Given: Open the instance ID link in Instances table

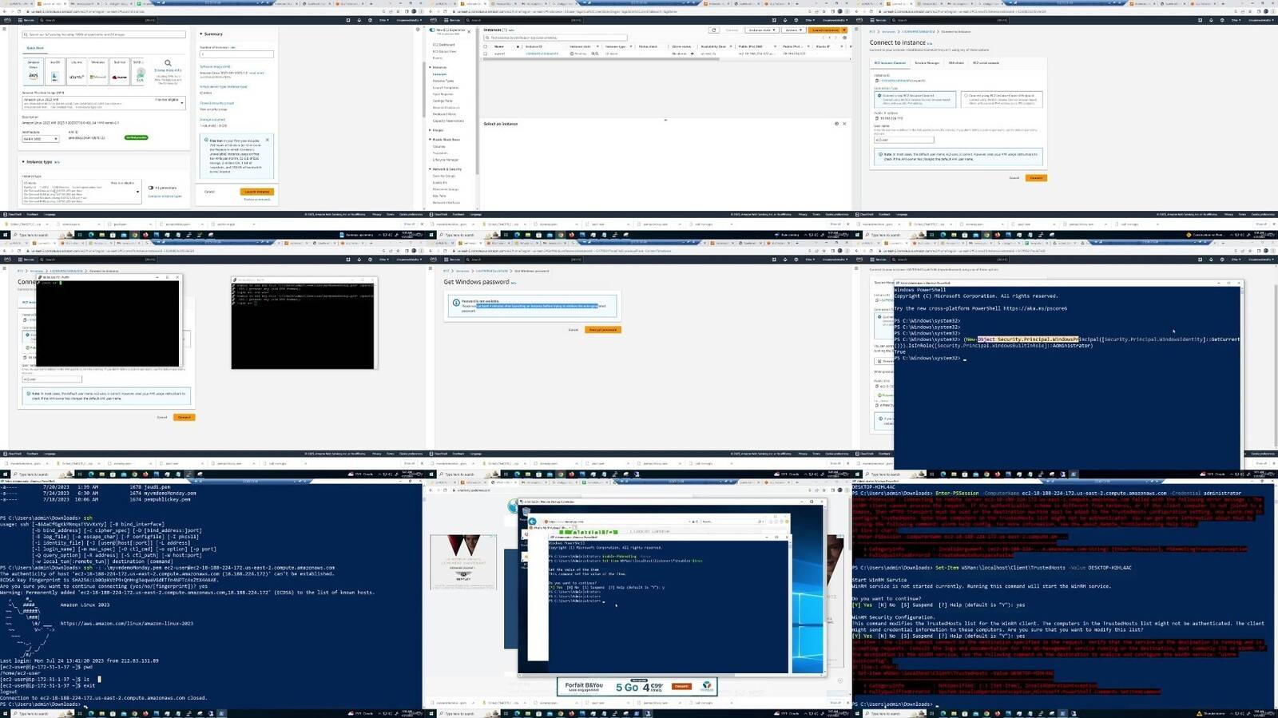Looking at the screenshot, I should [x=542, y=54].
